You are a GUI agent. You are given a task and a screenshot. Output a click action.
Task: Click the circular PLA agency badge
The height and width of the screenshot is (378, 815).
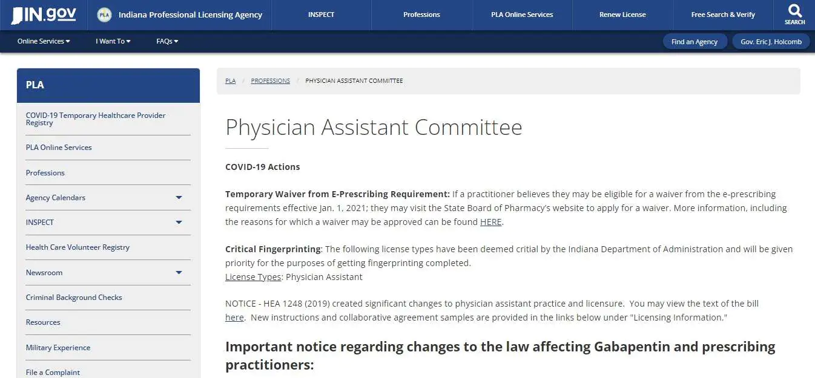pos(104,15)
